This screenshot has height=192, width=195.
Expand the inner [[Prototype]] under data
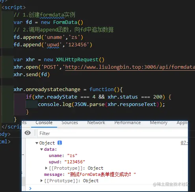coord(46,168)
